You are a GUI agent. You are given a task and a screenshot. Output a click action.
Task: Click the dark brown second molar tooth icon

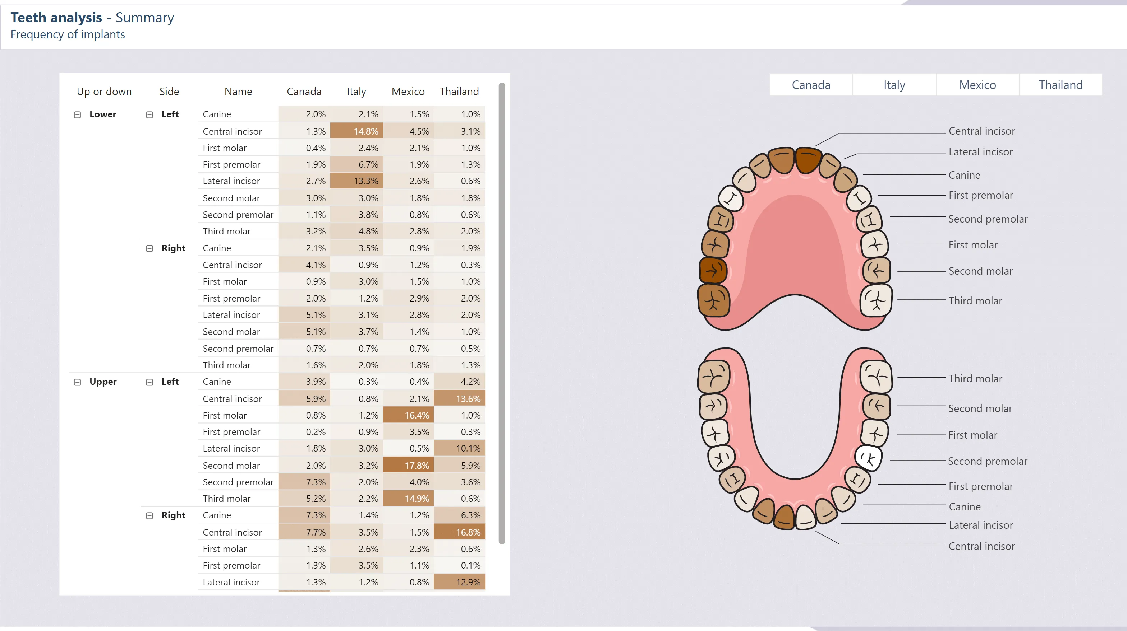[x=713, y=271]
